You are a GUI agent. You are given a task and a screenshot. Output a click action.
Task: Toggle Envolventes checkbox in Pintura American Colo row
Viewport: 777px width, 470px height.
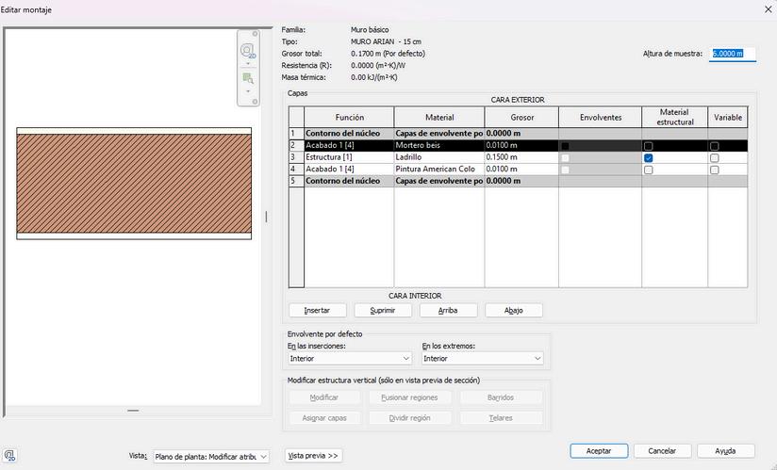[565, 170]
